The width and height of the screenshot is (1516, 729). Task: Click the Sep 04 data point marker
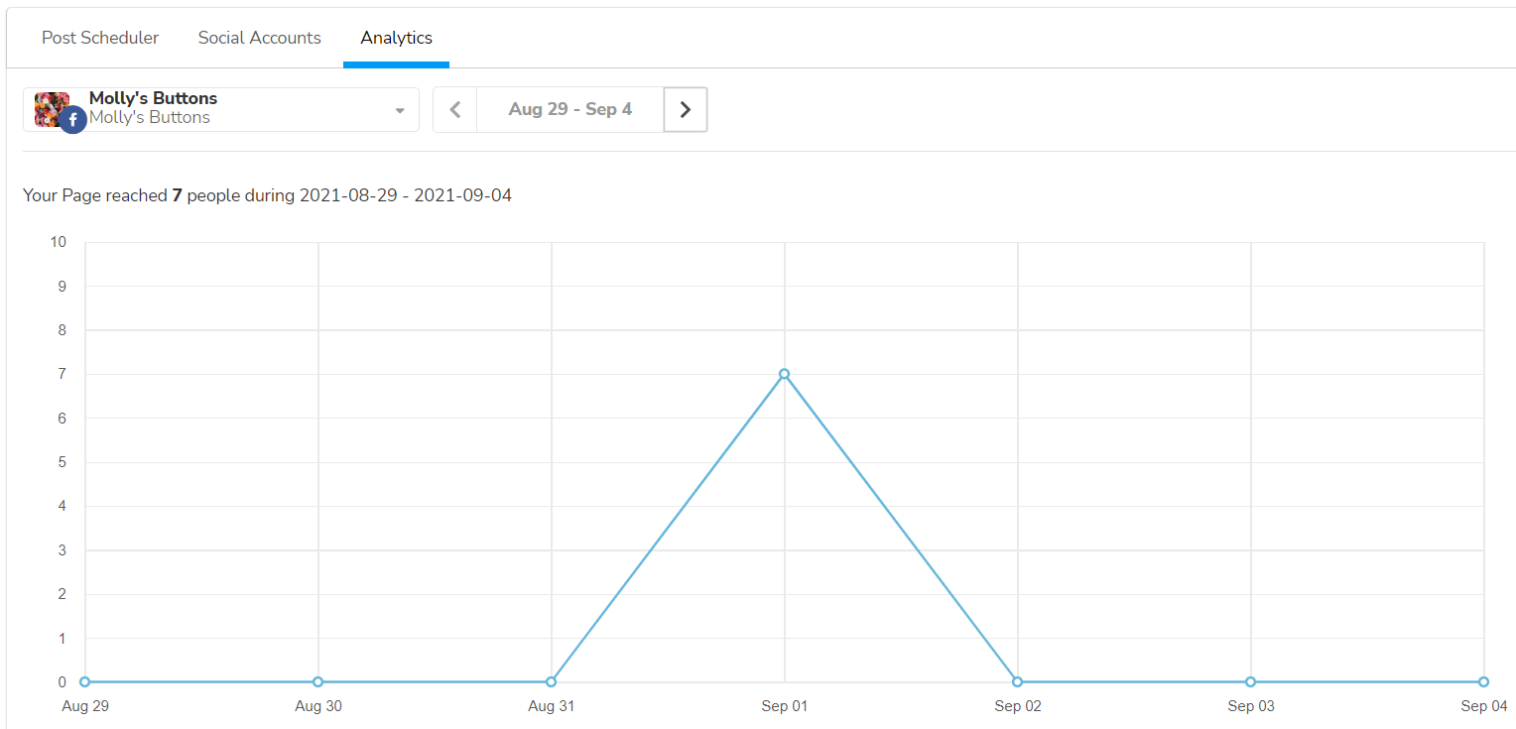pyautogui.click(x=1483, y=681)
